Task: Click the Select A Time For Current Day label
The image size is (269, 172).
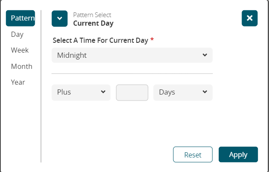Action: point(100,40)
